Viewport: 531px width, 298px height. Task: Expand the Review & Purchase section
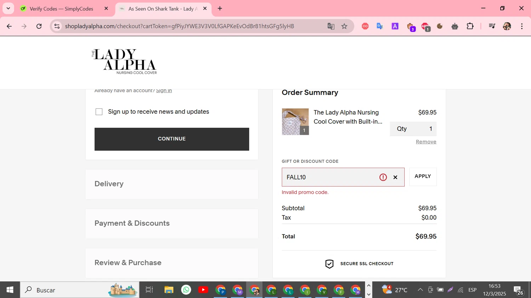point(172,263)
